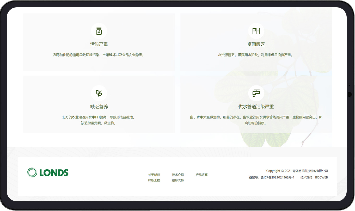Screen dimensions: 355x211
Task: Click the 资源匮乏 heading
Action: coord(256,44)
